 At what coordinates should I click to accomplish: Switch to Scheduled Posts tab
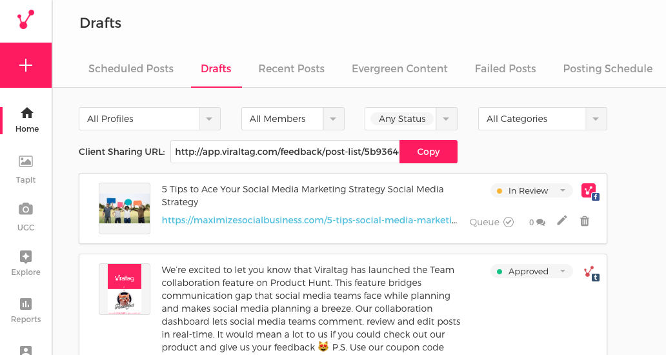coord(131,69)
